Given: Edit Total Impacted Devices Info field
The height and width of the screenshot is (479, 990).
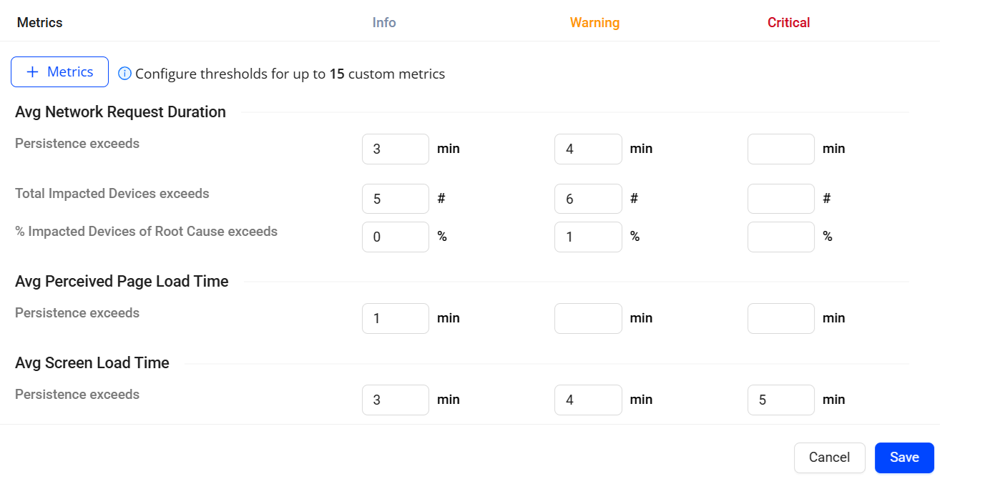Looking at the screenshot, I should (396, 199).
